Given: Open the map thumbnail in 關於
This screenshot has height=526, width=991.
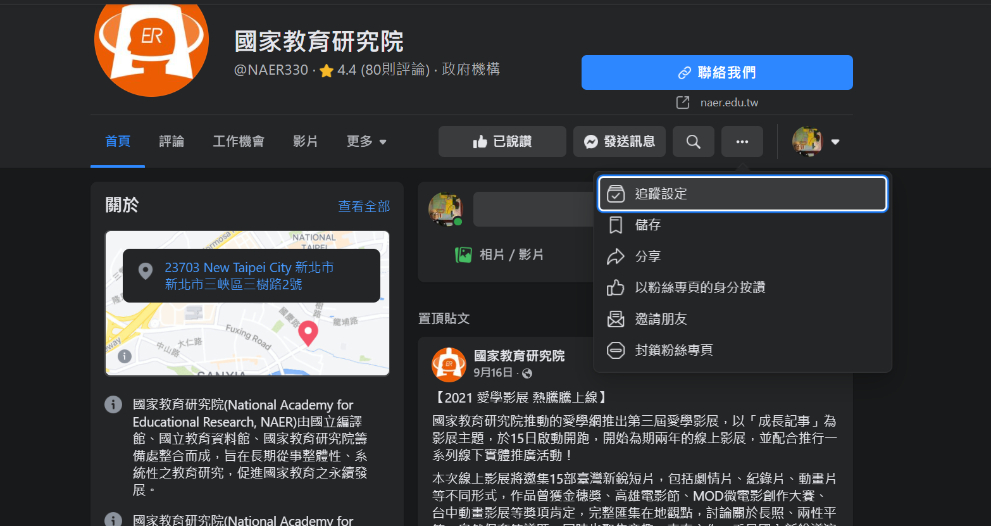Looking at the screenshot, I should point(247,303).
